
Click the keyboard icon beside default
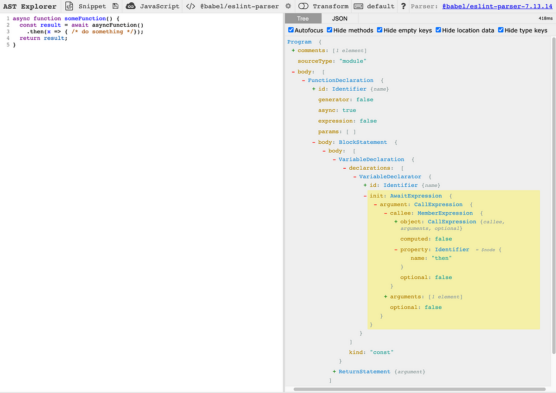(358, 6)
